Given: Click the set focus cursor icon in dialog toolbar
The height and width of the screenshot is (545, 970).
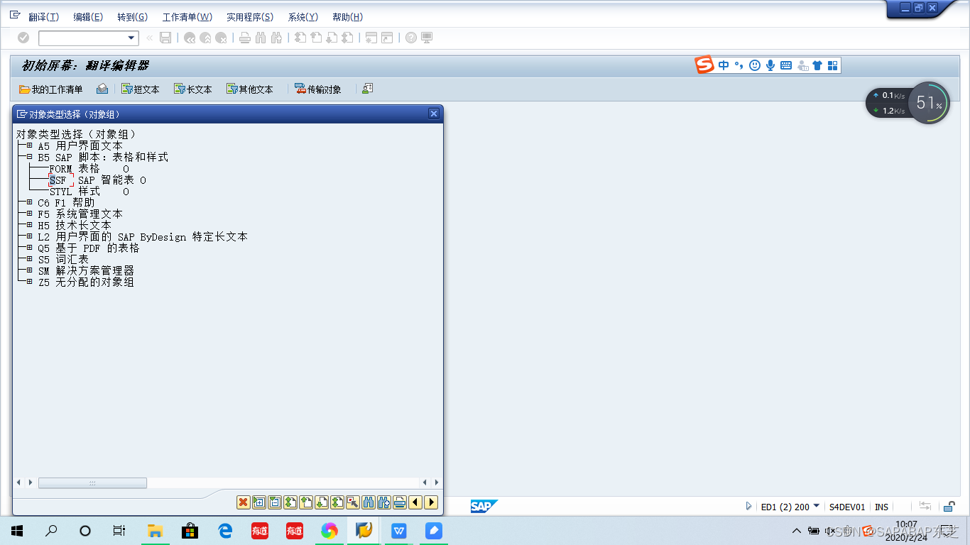Looking at the screenshot, I should tap(352, 502).
